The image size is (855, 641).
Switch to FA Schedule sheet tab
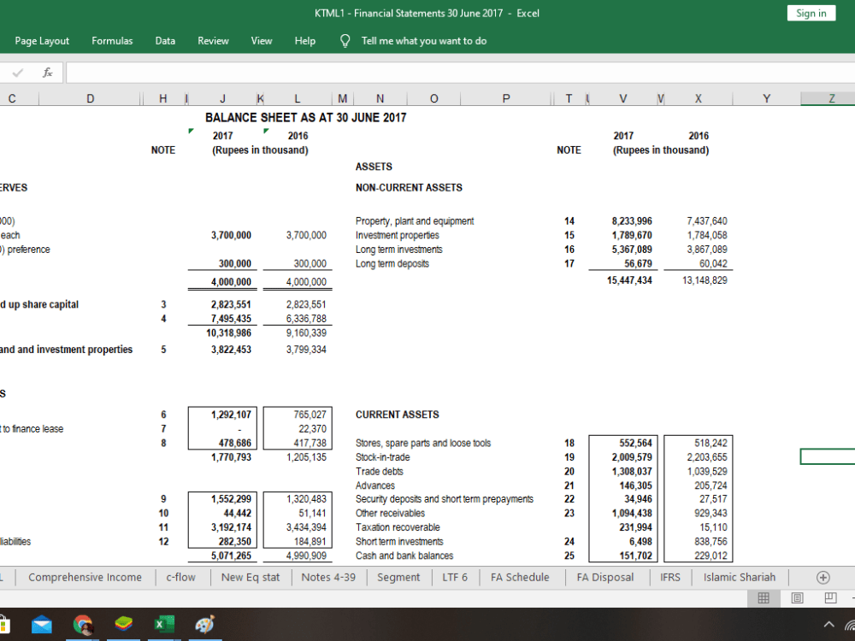[x=520, y=577]
